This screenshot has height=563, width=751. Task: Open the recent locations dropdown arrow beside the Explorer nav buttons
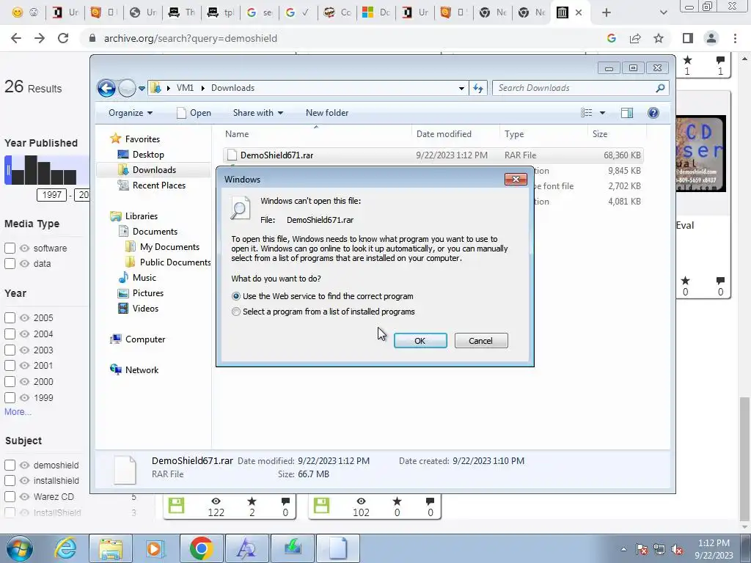(x=142, y=88)
